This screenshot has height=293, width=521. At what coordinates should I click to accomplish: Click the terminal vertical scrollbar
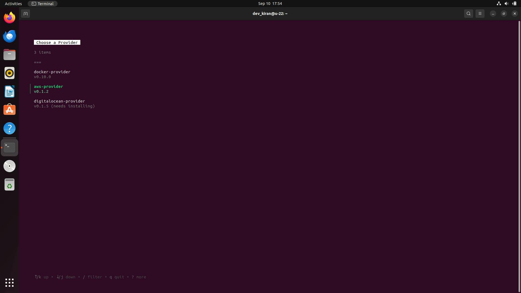coord(519,156)
